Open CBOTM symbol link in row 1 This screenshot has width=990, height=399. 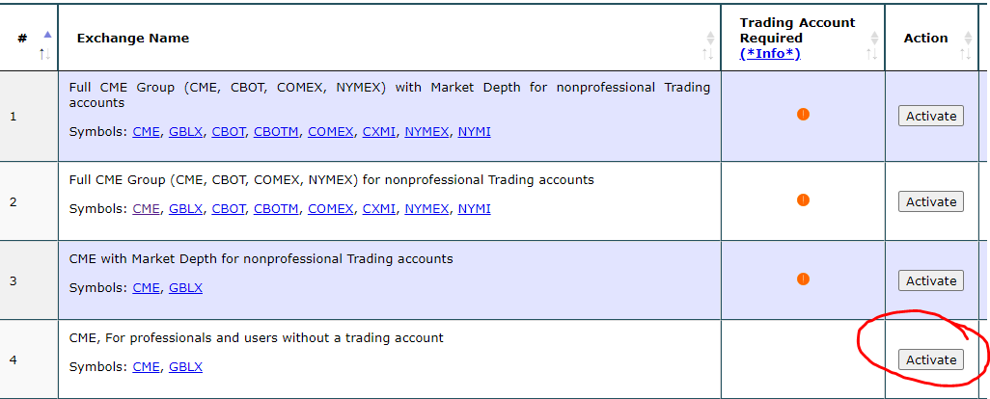coord(277,131)
